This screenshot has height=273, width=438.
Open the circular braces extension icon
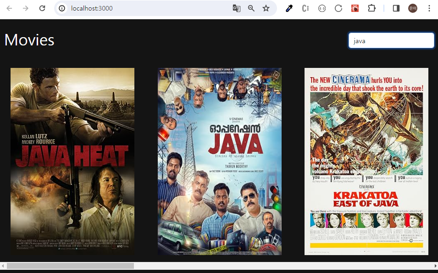(322, 8)
